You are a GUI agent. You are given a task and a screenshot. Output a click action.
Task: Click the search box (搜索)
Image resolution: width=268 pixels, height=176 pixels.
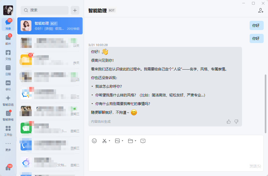(x=45, y=10)
